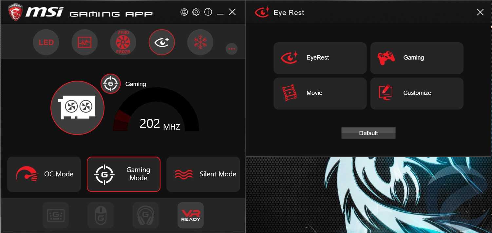The width and height of the screenshot is (492, 233).
Task: Open settings via the gear icon
Action: coord(196,12)
